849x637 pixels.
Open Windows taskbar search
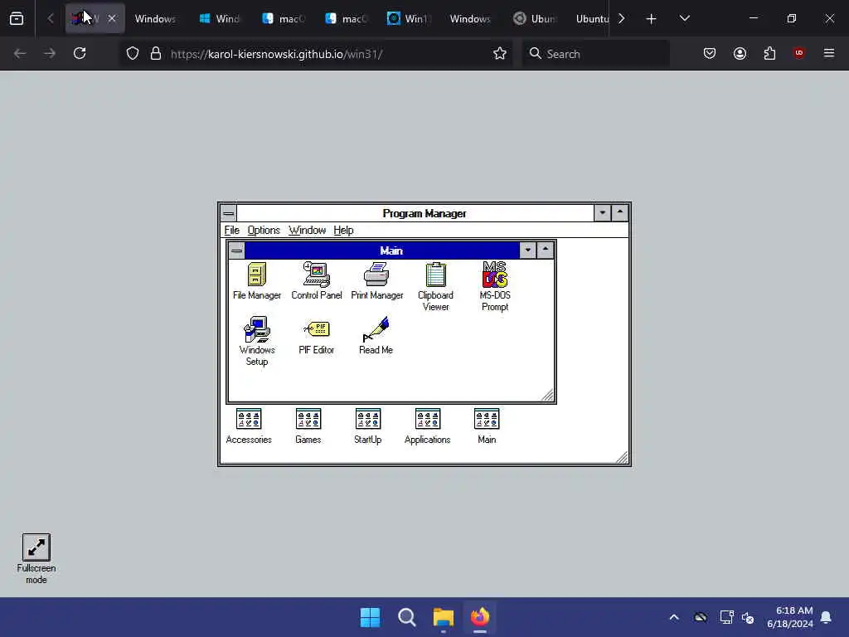click(x=406, y=617)
